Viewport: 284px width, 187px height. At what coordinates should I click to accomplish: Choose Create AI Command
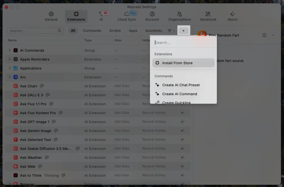tap(183, 94)
